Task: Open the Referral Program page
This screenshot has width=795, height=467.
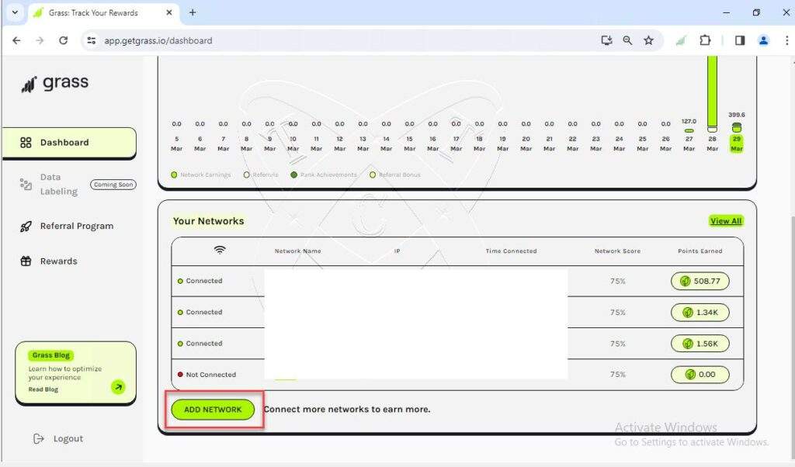Action: pyautogui.click(x=77, y=226)
